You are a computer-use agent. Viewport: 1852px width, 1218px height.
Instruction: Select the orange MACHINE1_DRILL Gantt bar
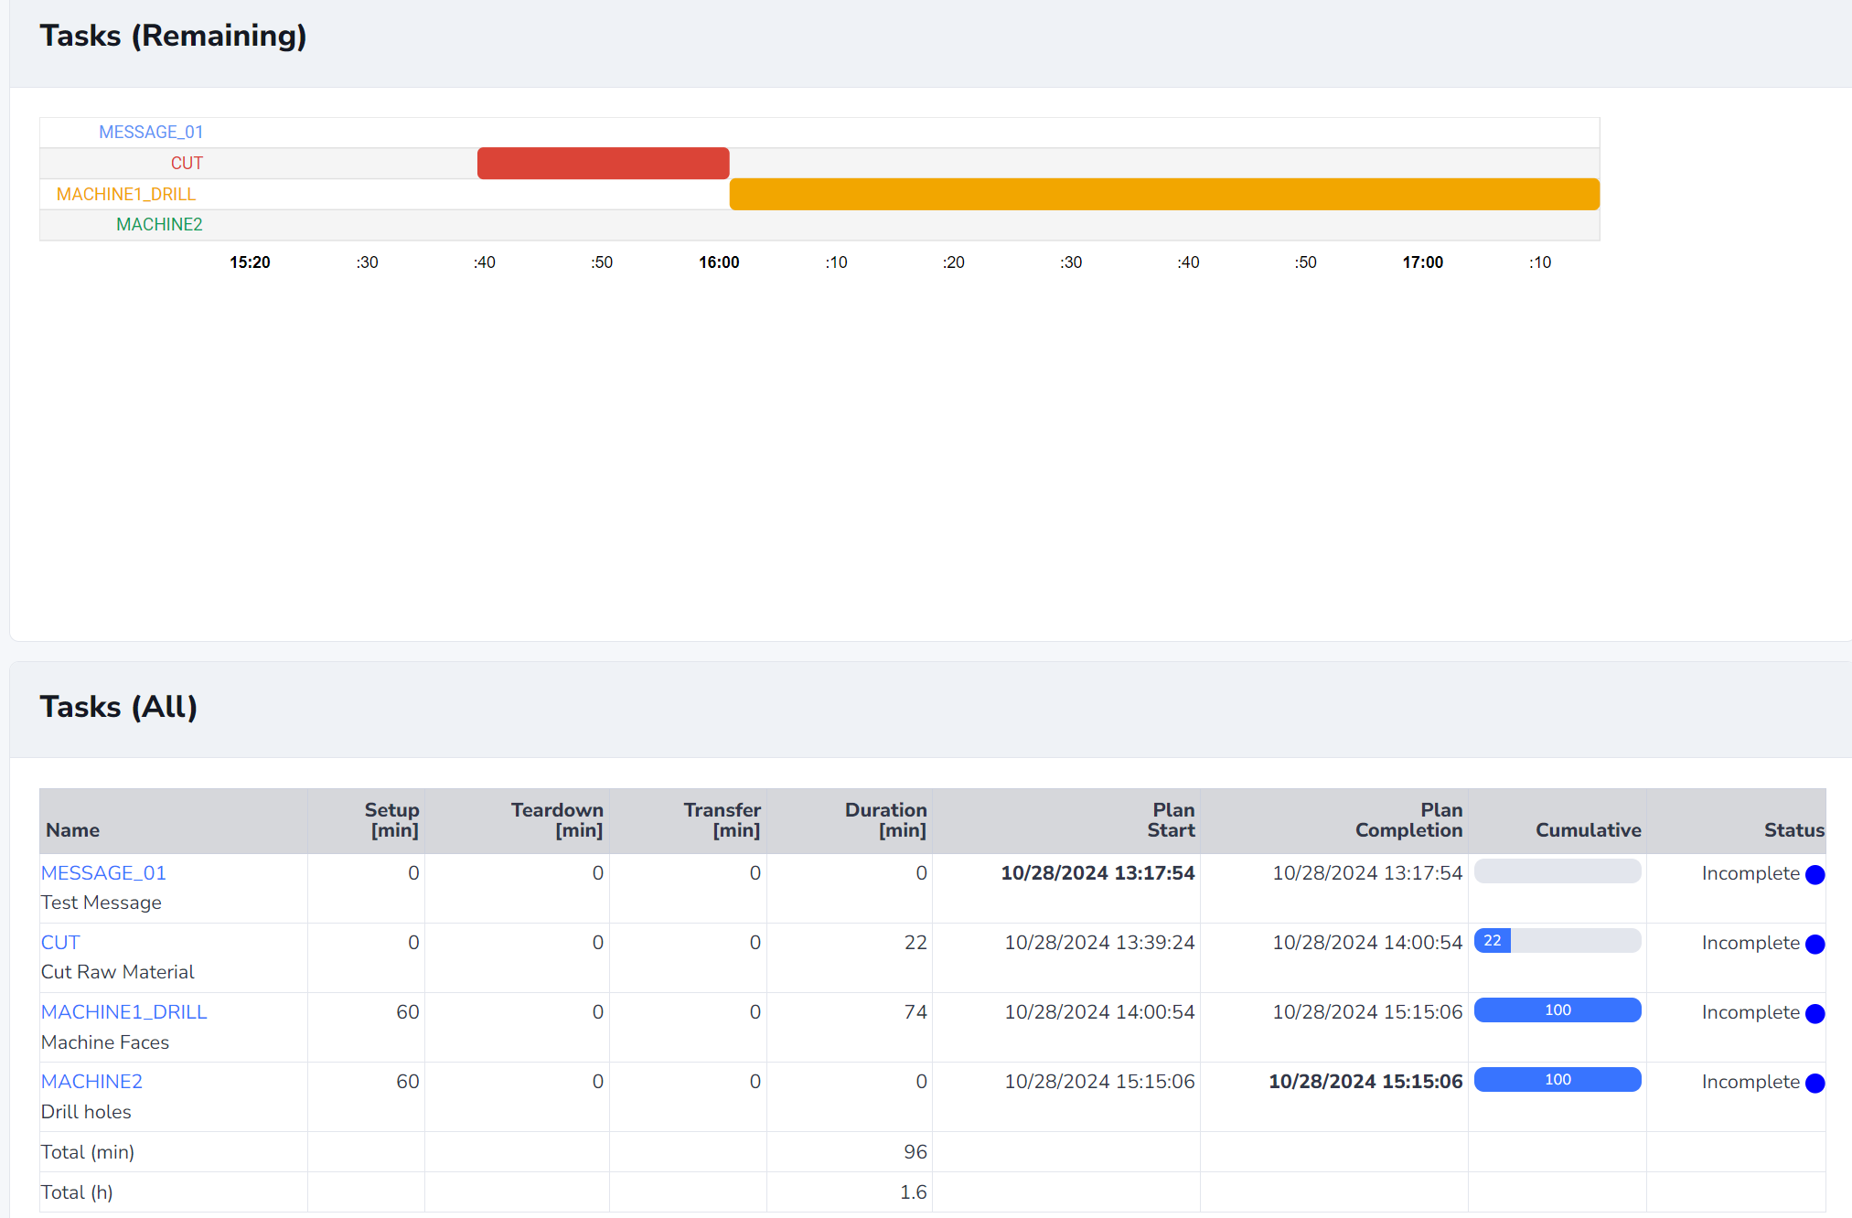coord(1164,194)
